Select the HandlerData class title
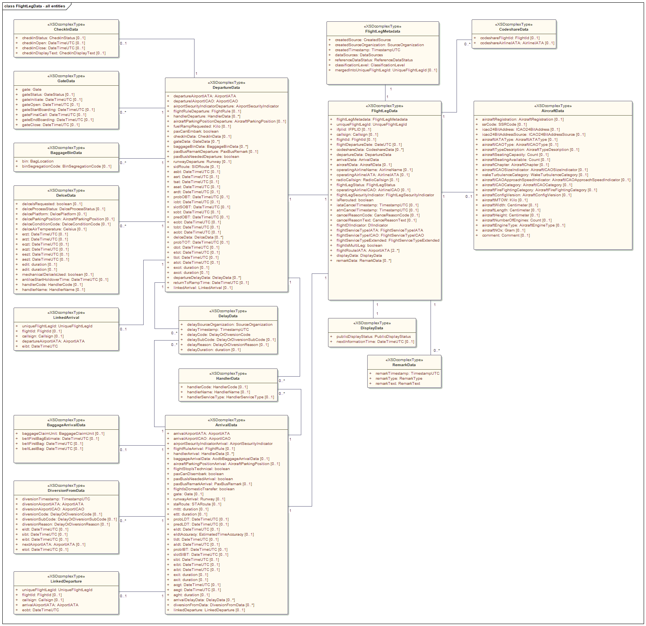This screenshot has width=646, height=626. click(228, 379)
